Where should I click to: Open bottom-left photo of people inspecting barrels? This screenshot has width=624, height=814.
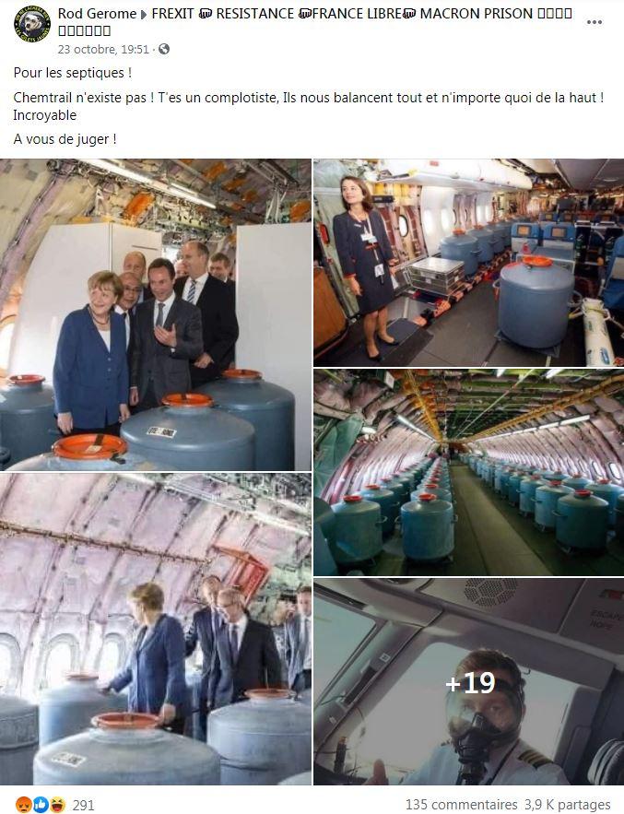(156, 629)
